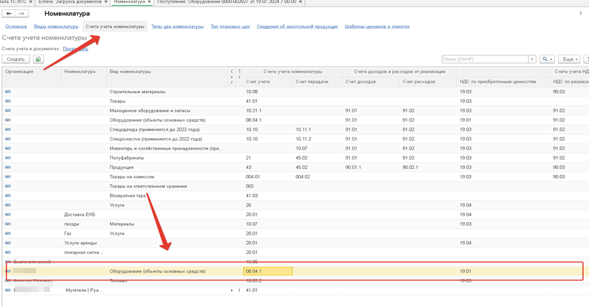Click the row icon for Товары 41.01
The image size is (589, 307).
pos(8,101)
